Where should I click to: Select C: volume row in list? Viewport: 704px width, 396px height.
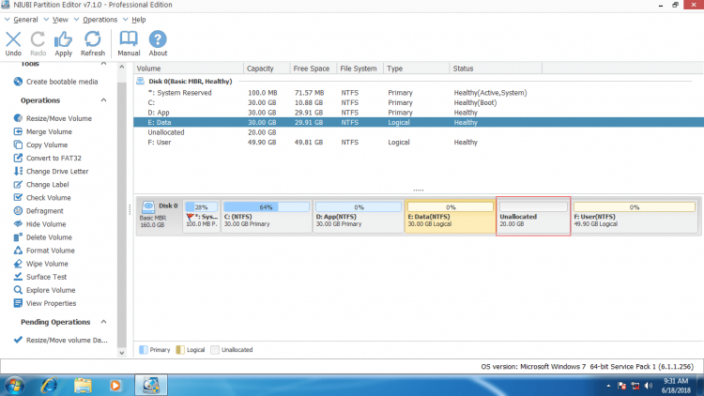pos(419,103)
